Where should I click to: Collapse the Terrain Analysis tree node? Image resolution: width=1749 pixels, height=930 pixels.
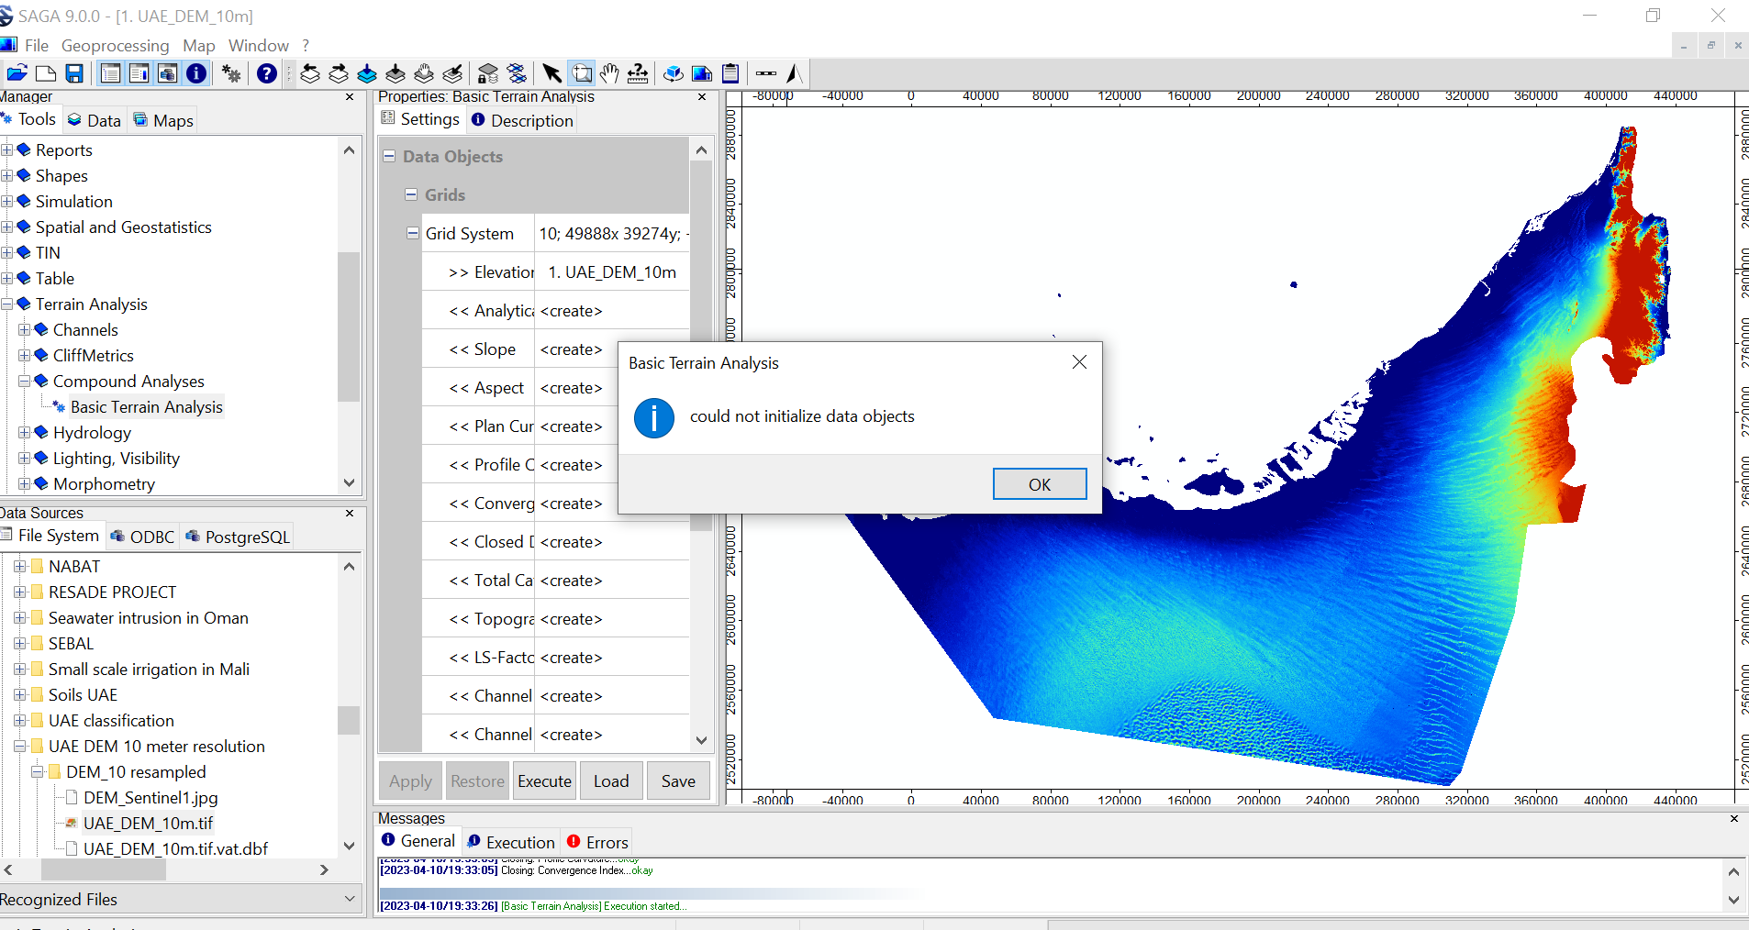7,304
